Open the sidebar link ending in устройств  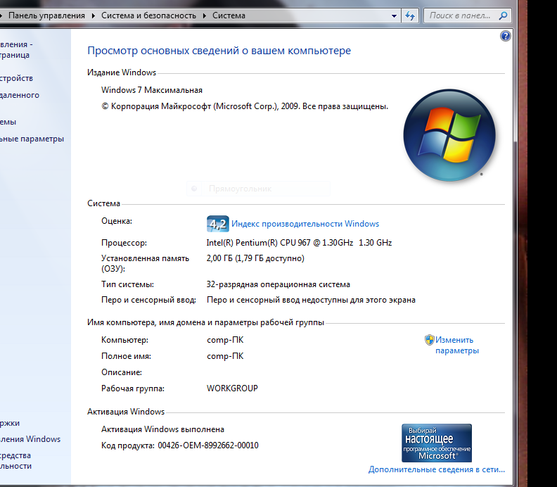16,78
